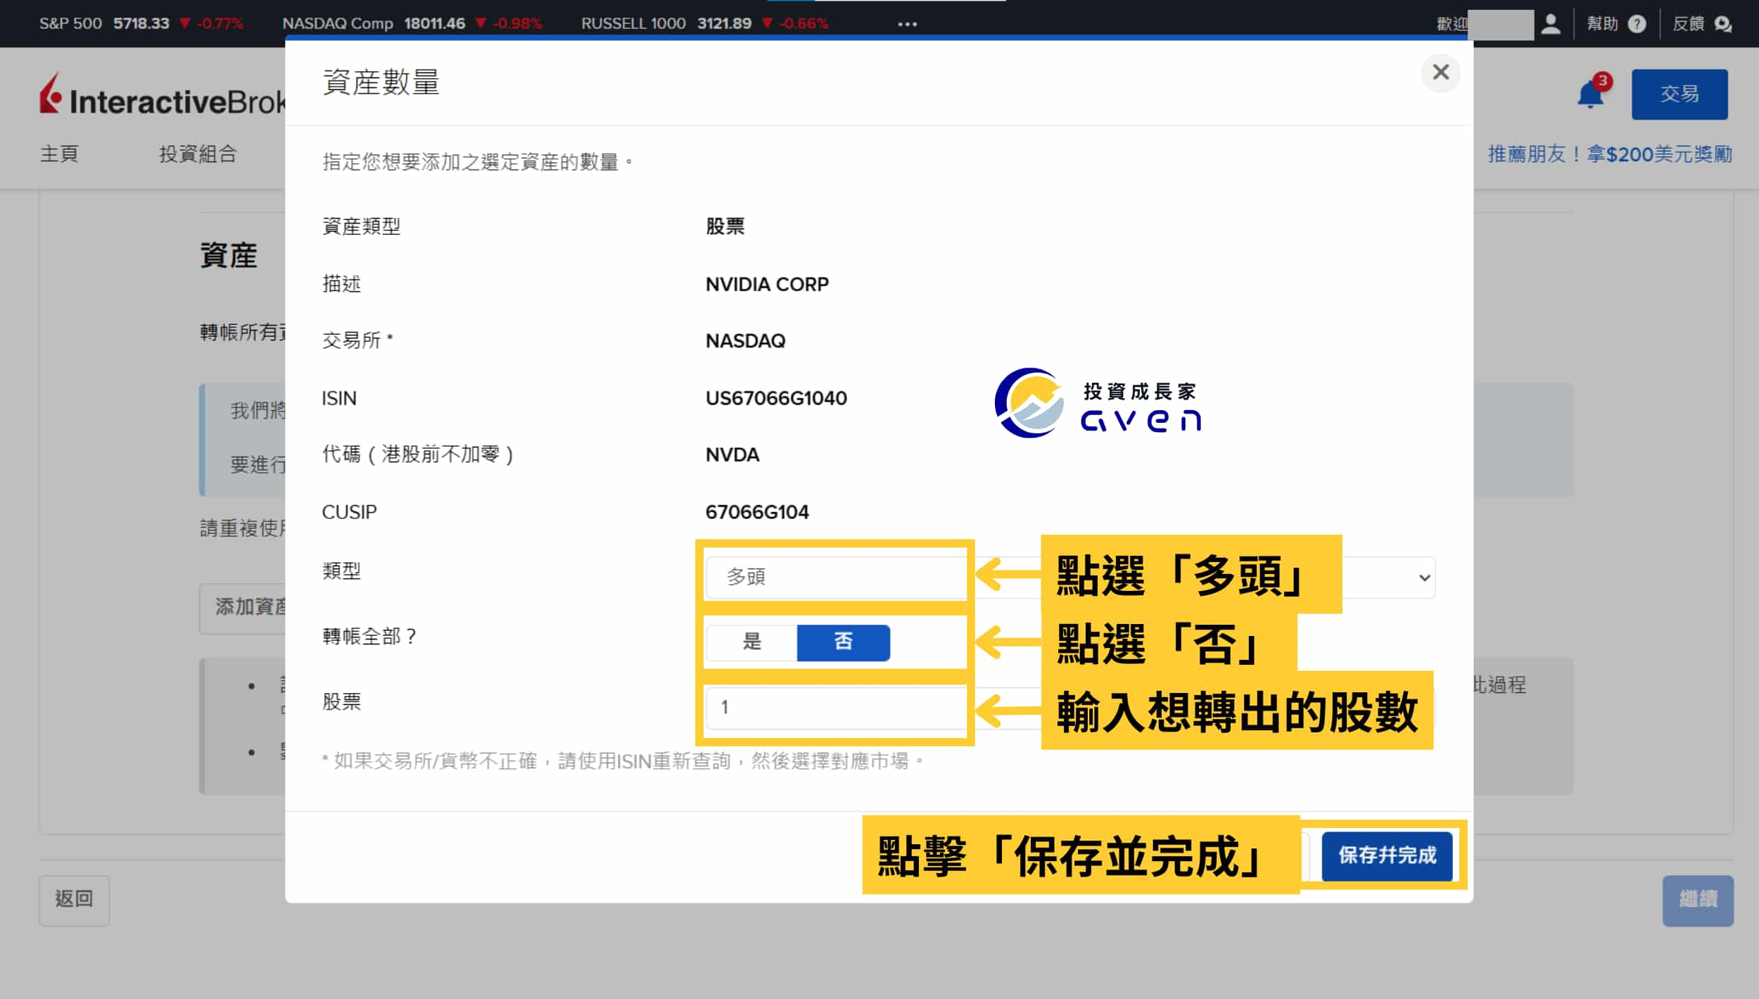Click the RUSSELL 1000 ticker 3121.89

coord(724,24)
